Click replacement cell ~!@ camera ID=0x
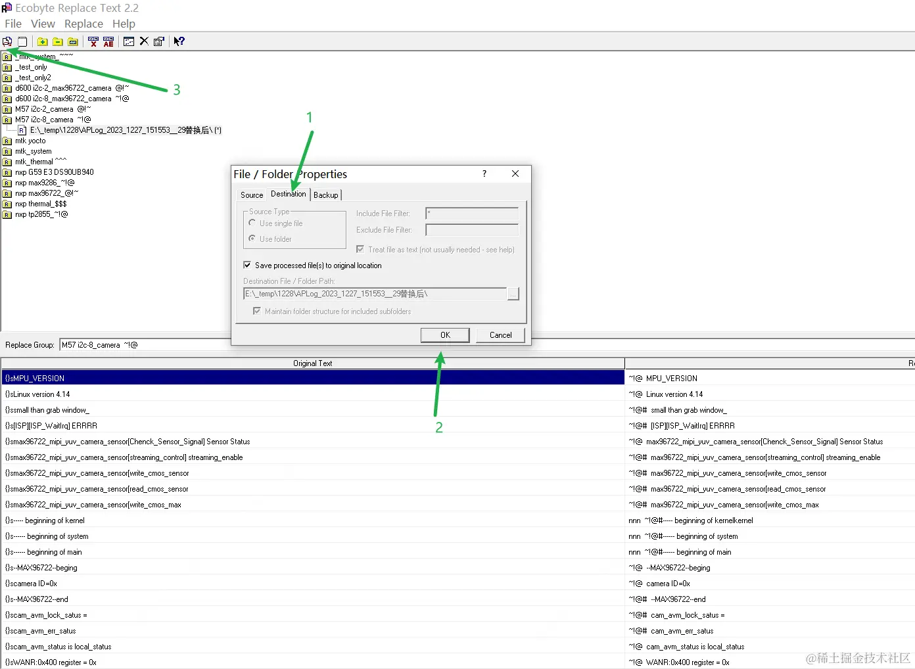915x669 pixels. point(770,584)
